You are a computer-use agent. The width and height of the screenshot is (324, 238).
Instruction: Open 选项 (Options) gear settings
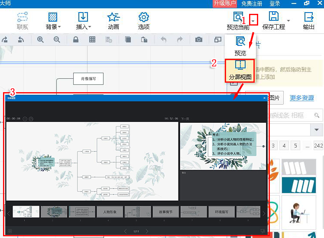(144, 20)
